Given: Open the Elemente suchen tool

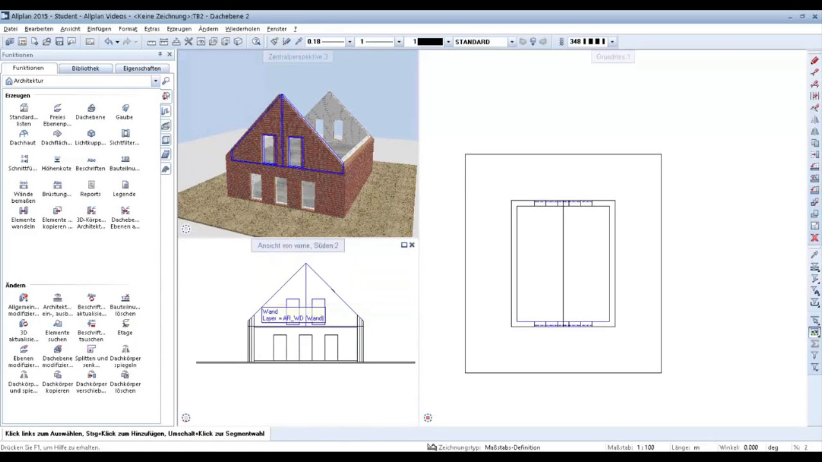Looking at the screenshot, I should tap(57, 331).
